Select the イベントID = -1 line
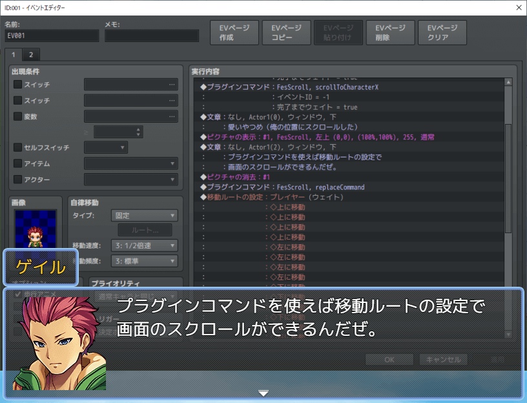This screenshot has height=403, width=527. pos(349,97)
